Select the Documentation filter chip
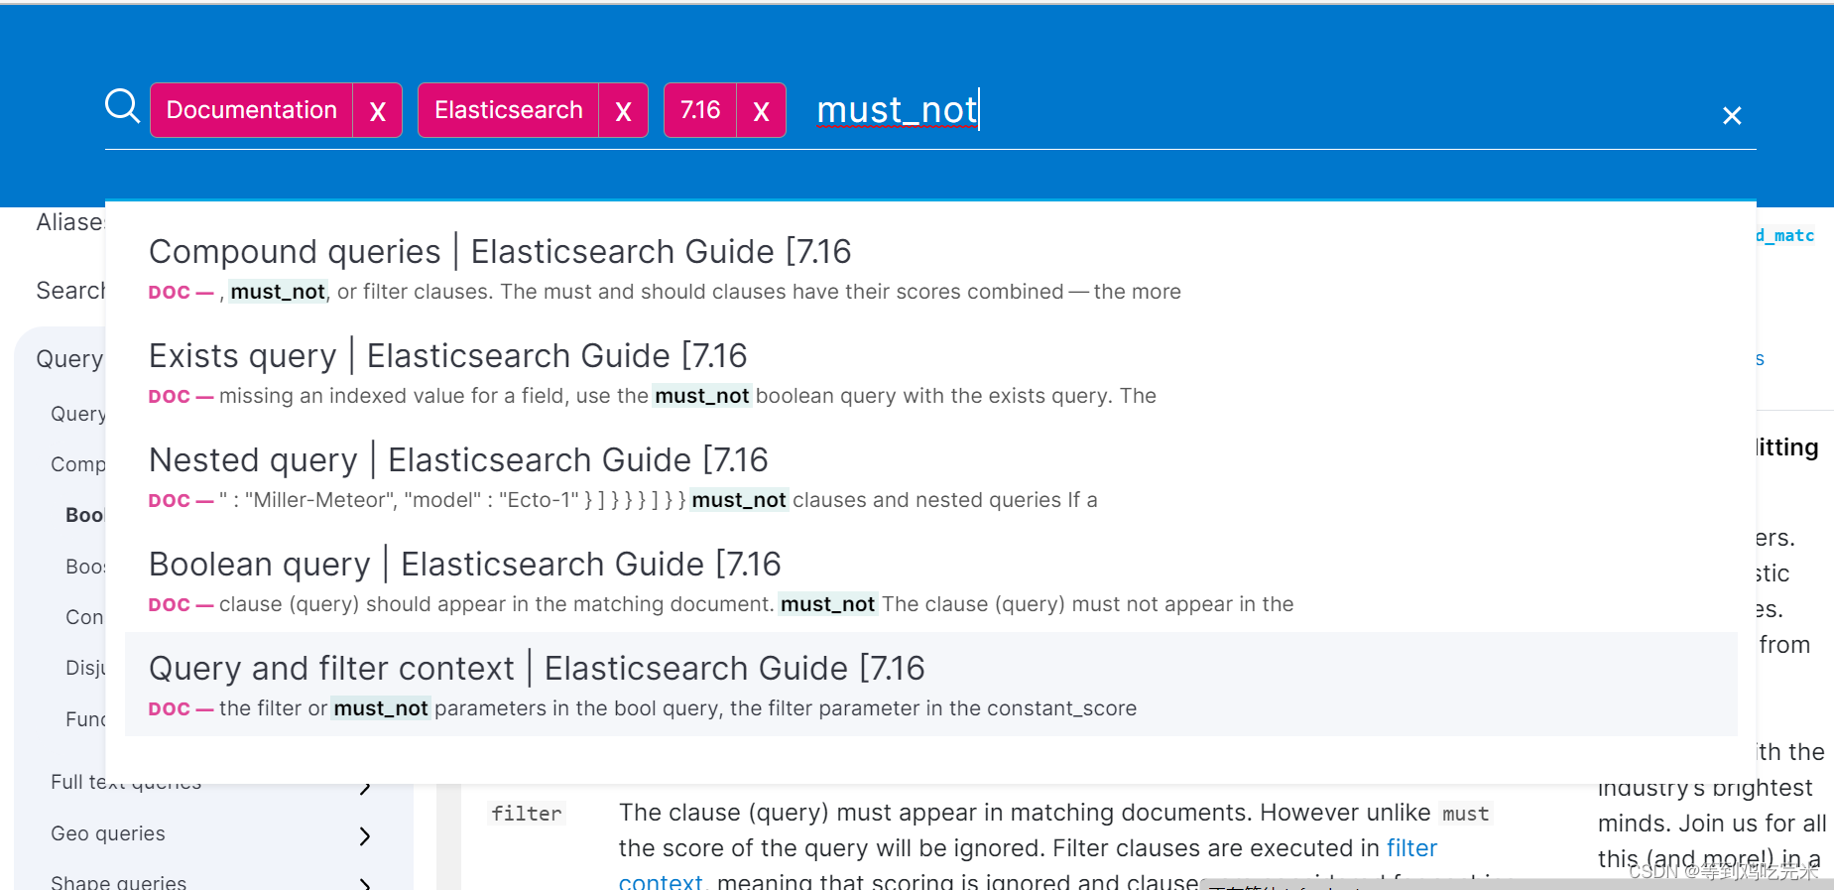Viewport: 1834px width, 890px height. [252, 110]
